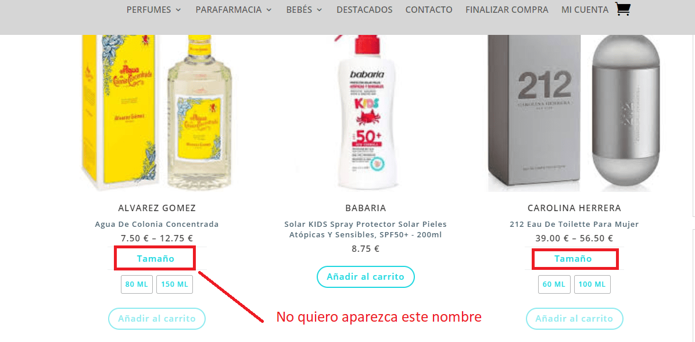Open FINALIZAR COMPRA in the navigation
Screen dimensions: 695x342
pos(507,10)
